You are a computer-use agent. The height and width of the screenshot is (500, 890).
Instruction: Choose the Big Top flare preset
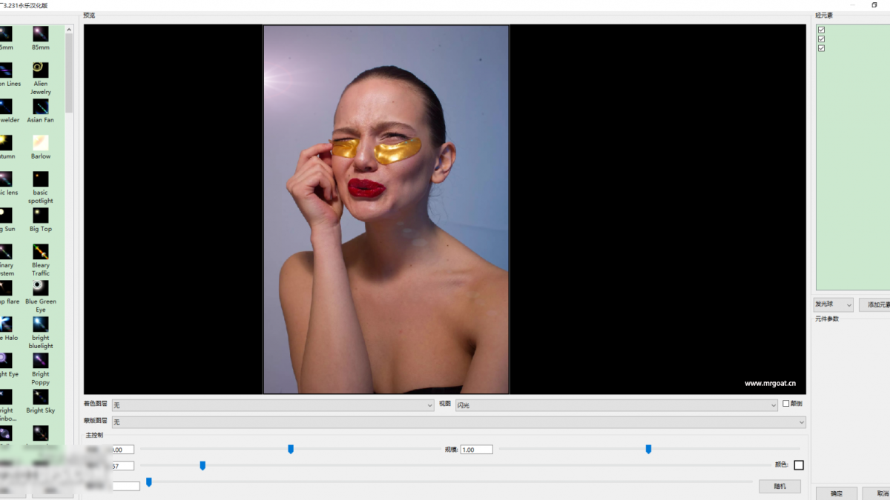40,216
